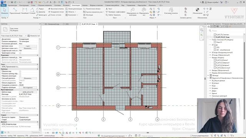Place a Высотная отметка spot elevation
This screenshot has height=138, width=246.
coord(56,9)
